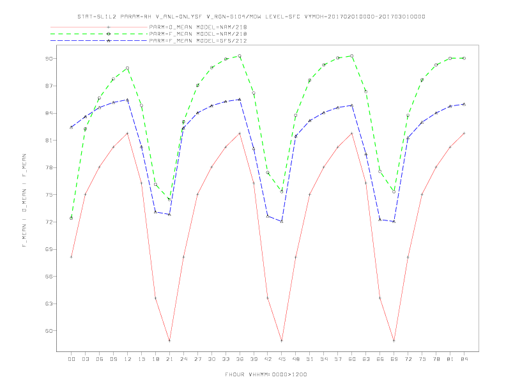This screenshot has height=391, width=506.
Task: Click x-axis forecast hour label 36
Action: 240,359
